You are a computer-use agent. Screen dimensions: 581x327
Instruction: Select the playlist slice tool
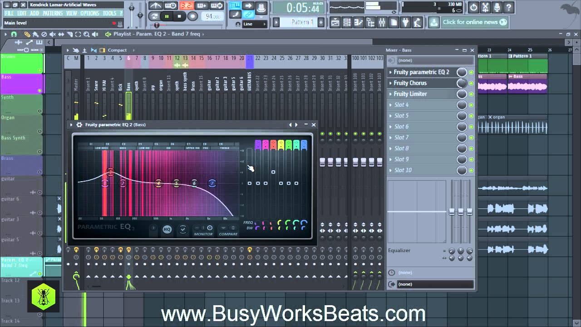[69, 34]
